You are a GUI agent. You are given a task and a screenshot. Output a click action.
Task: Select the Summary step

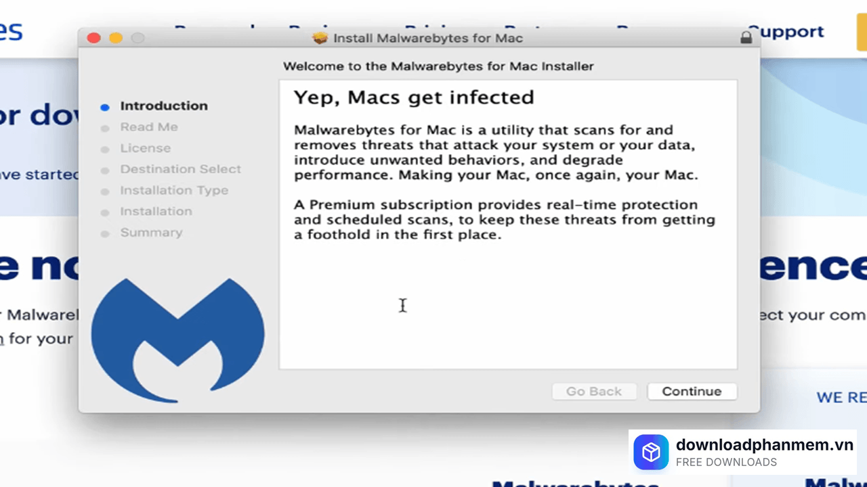pyautogui.click(x=151, y=233)
